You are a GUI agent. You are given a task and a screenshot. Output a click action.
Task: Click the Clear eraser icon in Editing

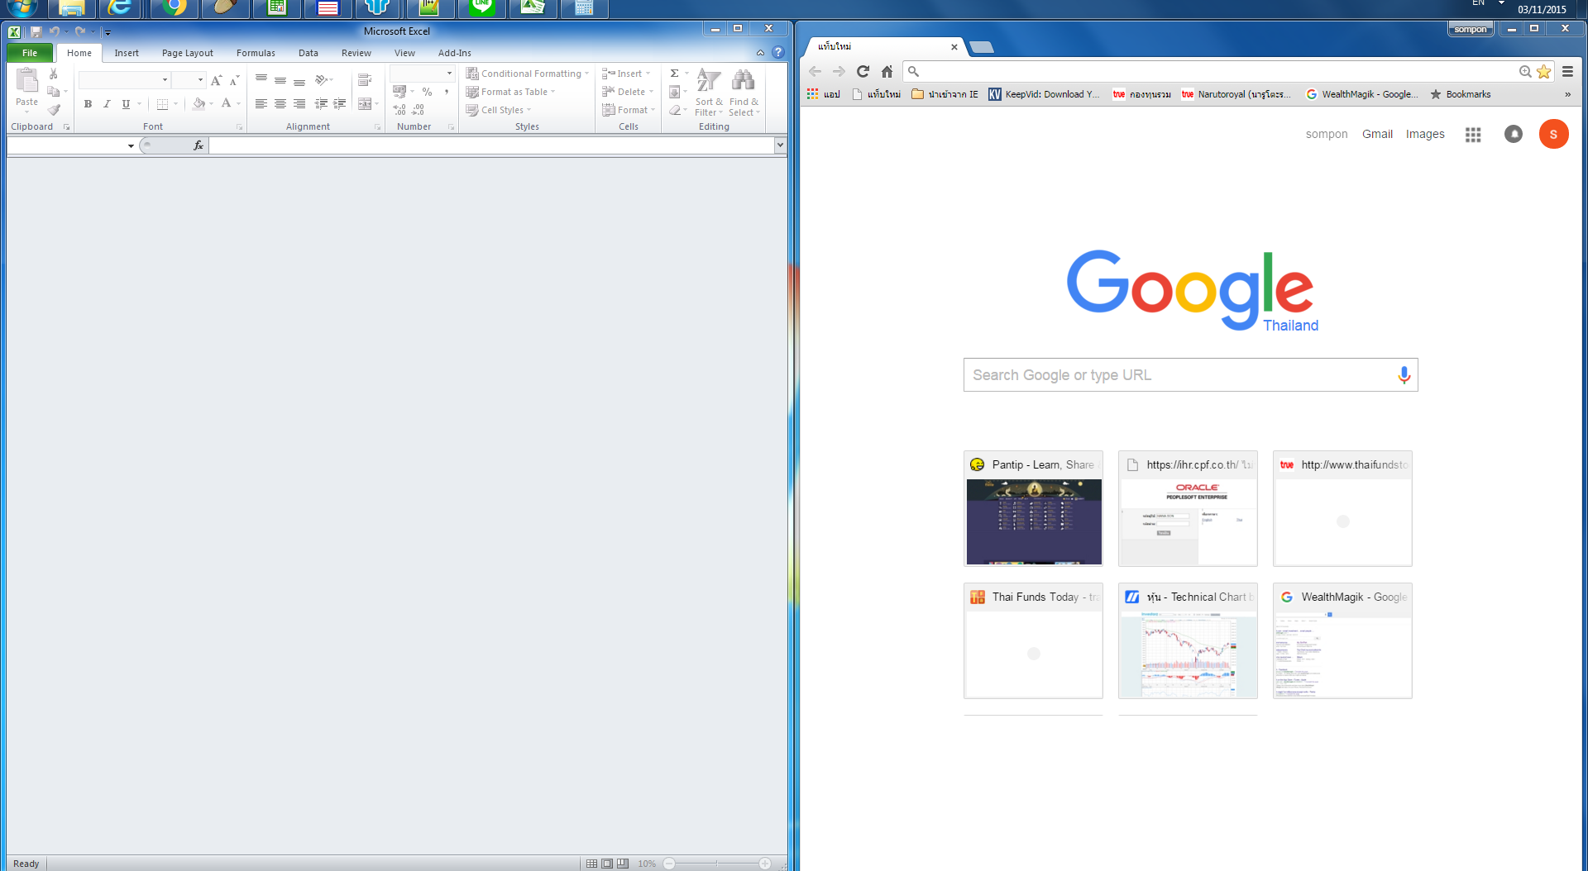pyautogui.click(x=675, y=110)
